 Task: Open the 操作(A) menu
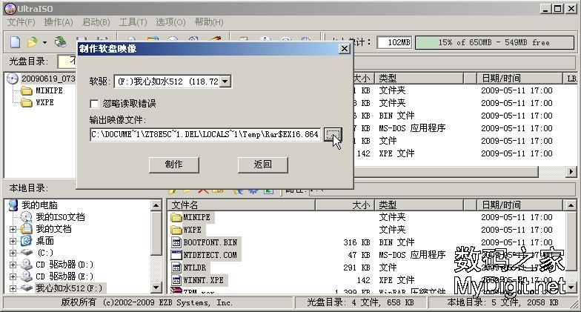tap(59, 22)
